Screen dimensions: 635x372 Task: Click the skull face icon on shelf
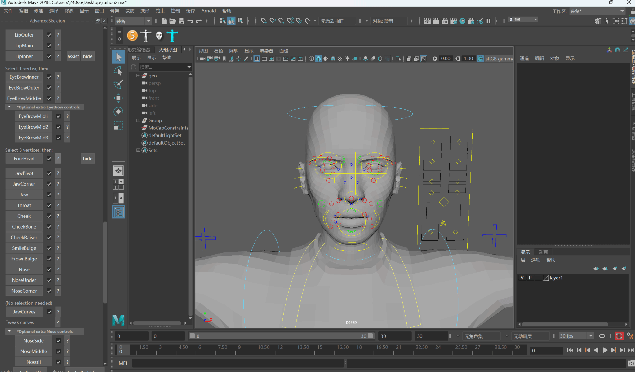(x=159, y=36)
